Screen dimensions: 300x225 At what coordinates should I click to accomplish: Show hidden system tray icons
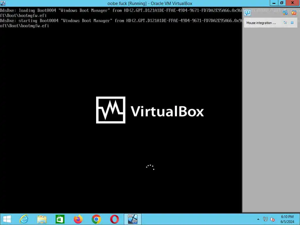tap(258, 219)
